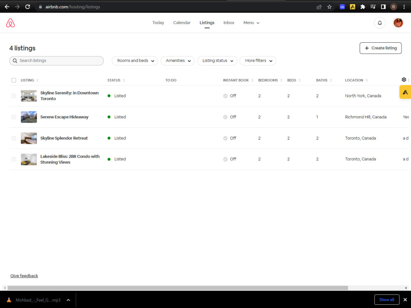Bookmark this page with star icon

330,7
